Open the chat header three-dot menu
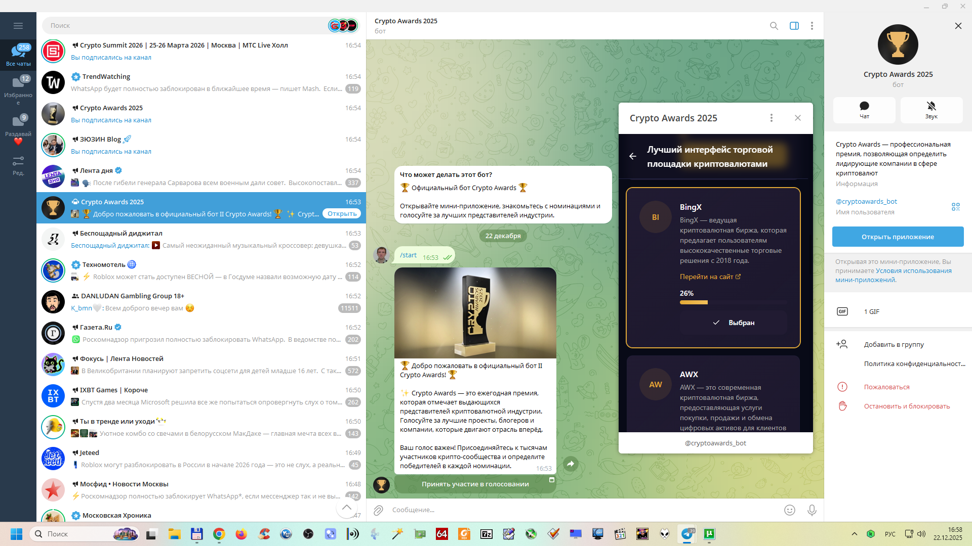This screenshot has height=546, width=972. click(x=812, y=26)
